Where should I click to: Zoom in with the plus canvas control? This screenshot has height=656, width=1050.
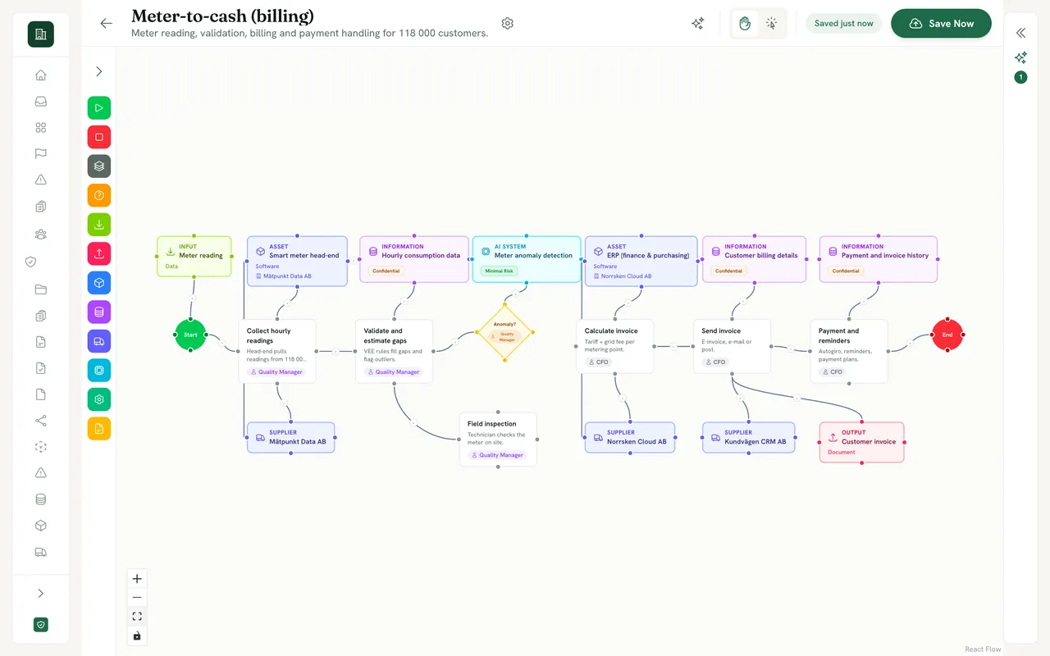point(137,579)
